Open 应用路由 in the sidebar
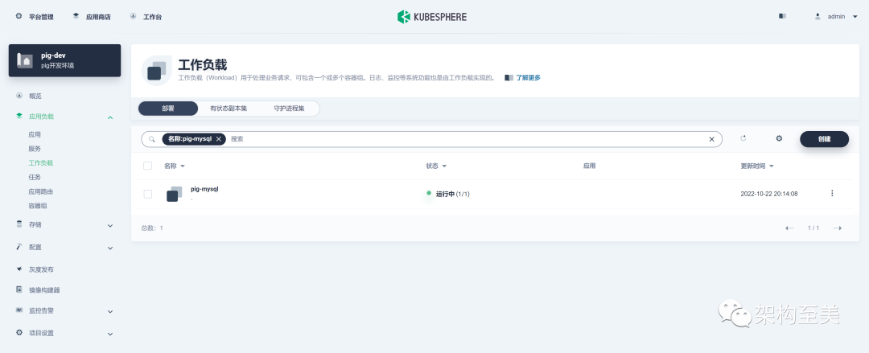The image size is (869, 353). pos(40,191)
